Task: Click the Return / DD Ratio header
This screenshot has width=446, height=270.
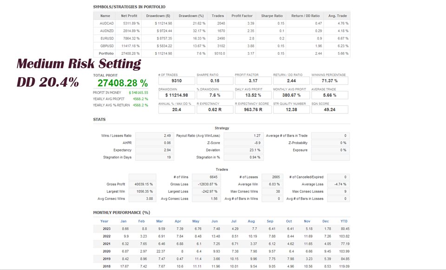Action: pyautogui.click(x=305, y=16)
